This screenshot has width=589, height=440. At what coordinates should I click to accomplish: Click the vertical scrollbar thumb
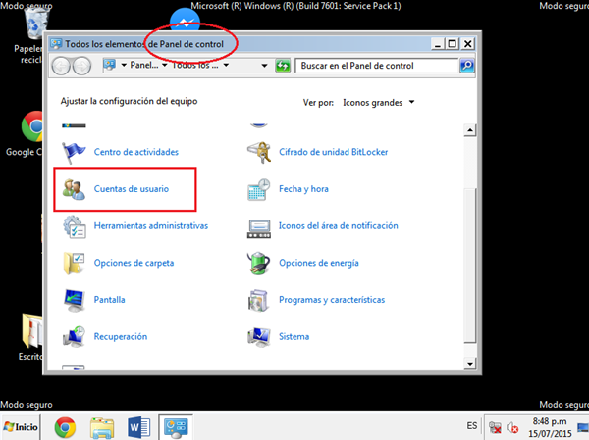click(x=469, y=266)
